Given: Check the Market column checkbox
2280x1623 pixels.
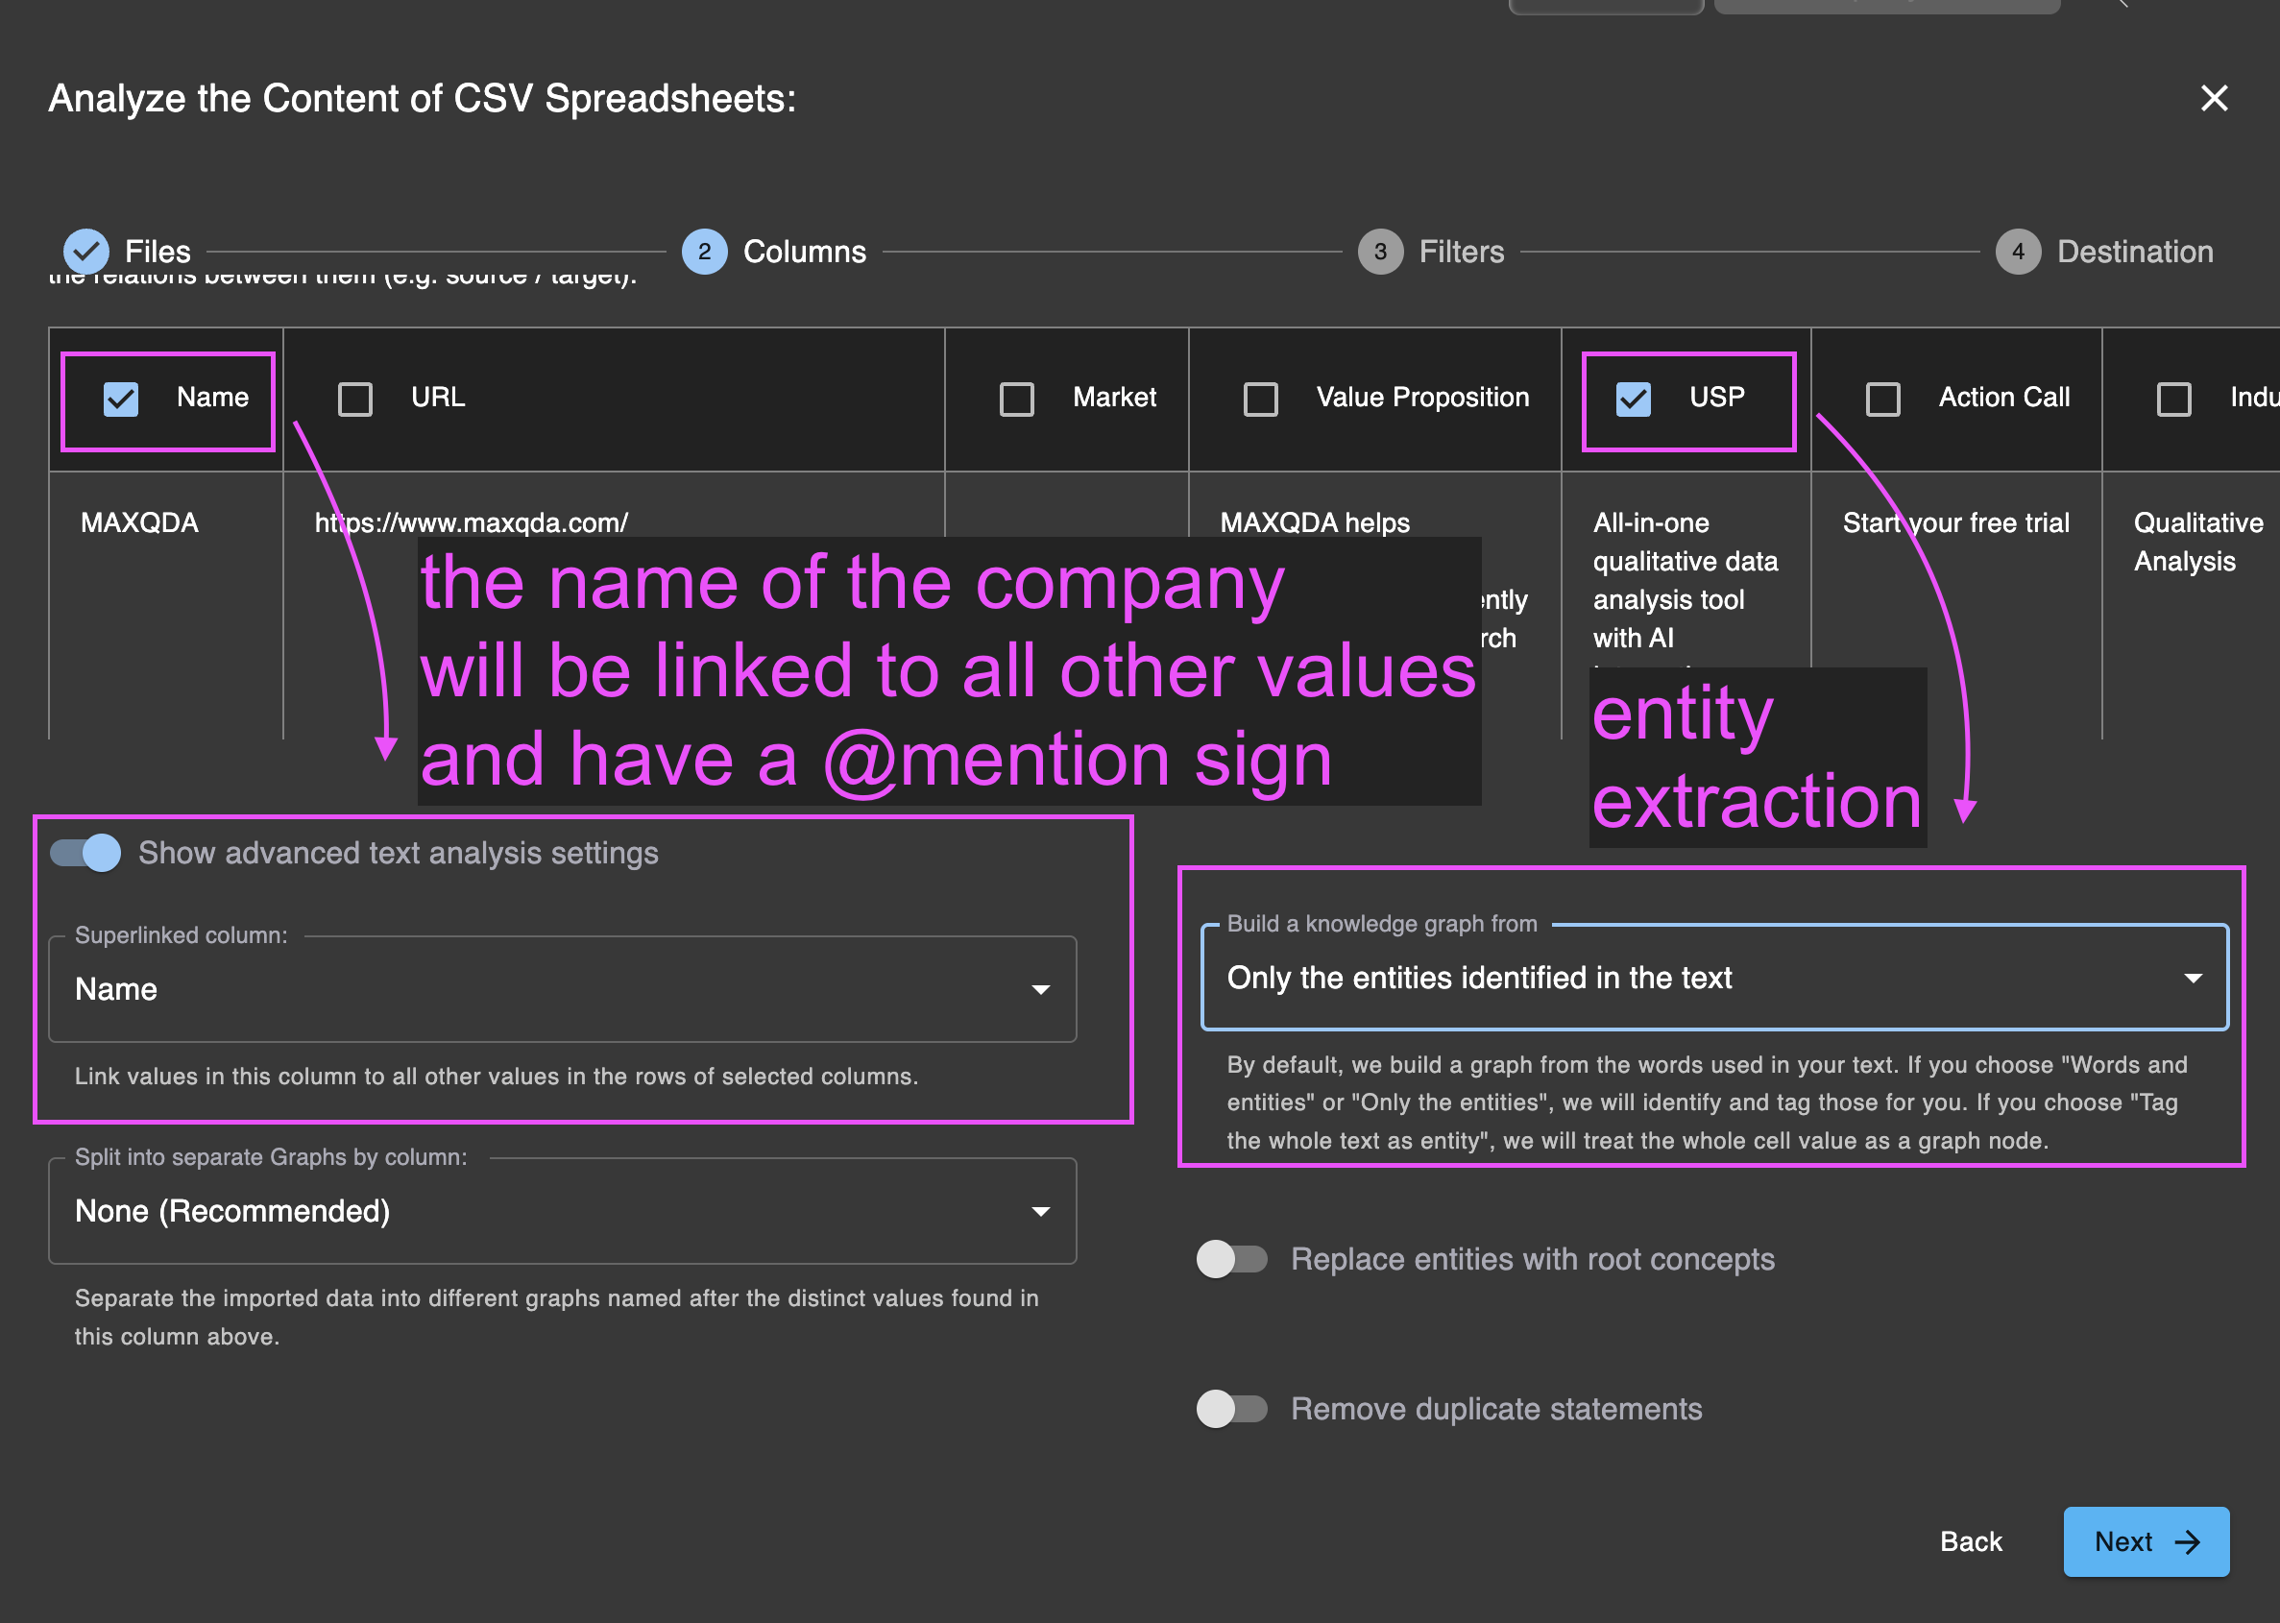Looking at the screenshot, I should 1016,399.
